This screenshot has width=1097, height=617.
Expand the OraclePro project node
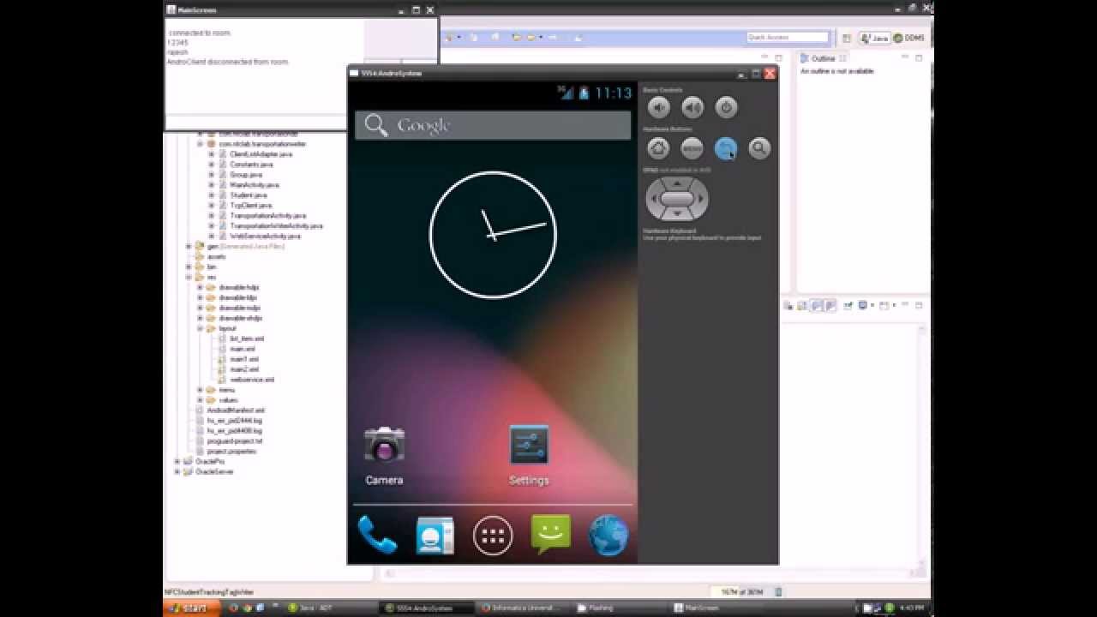click(178, 461)
